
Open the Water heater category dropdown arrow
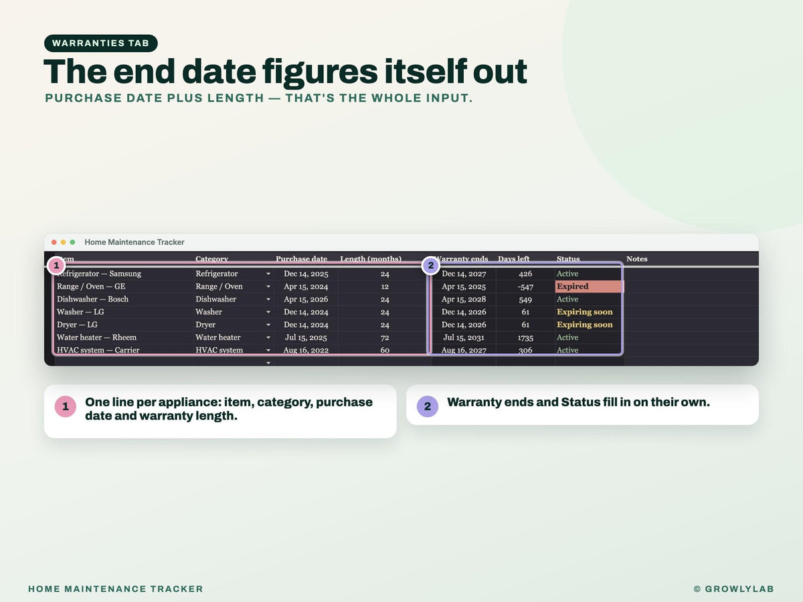(268, 337)
